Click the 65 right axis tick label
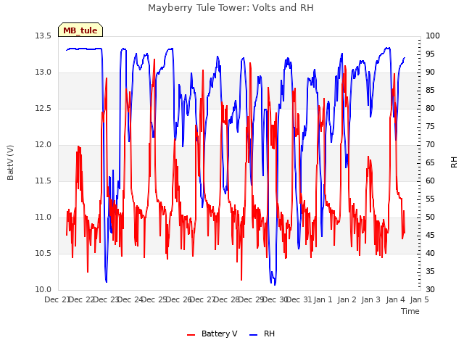Image resolution: width=464 pixels, height=348 pixels. 430,163
